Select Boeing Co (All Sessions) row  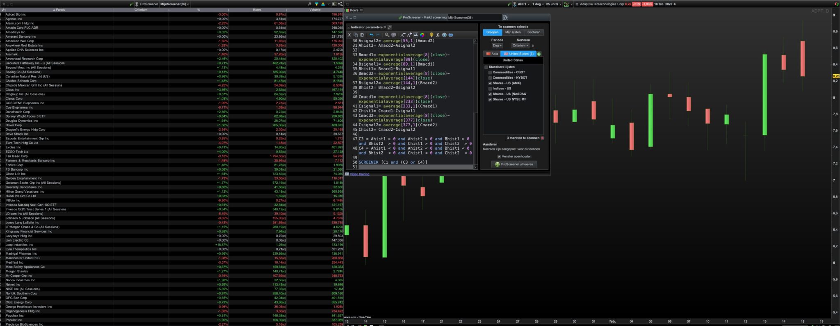point(172,72)
